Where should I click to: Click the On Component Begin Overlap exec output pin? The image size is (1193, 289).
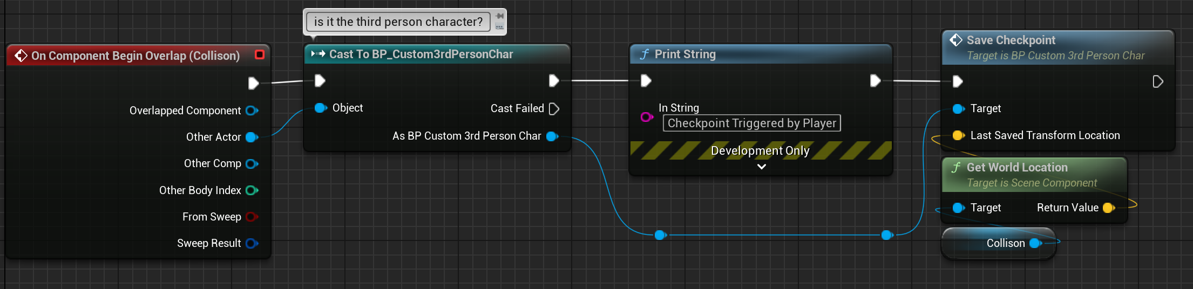tap(253, 83)
